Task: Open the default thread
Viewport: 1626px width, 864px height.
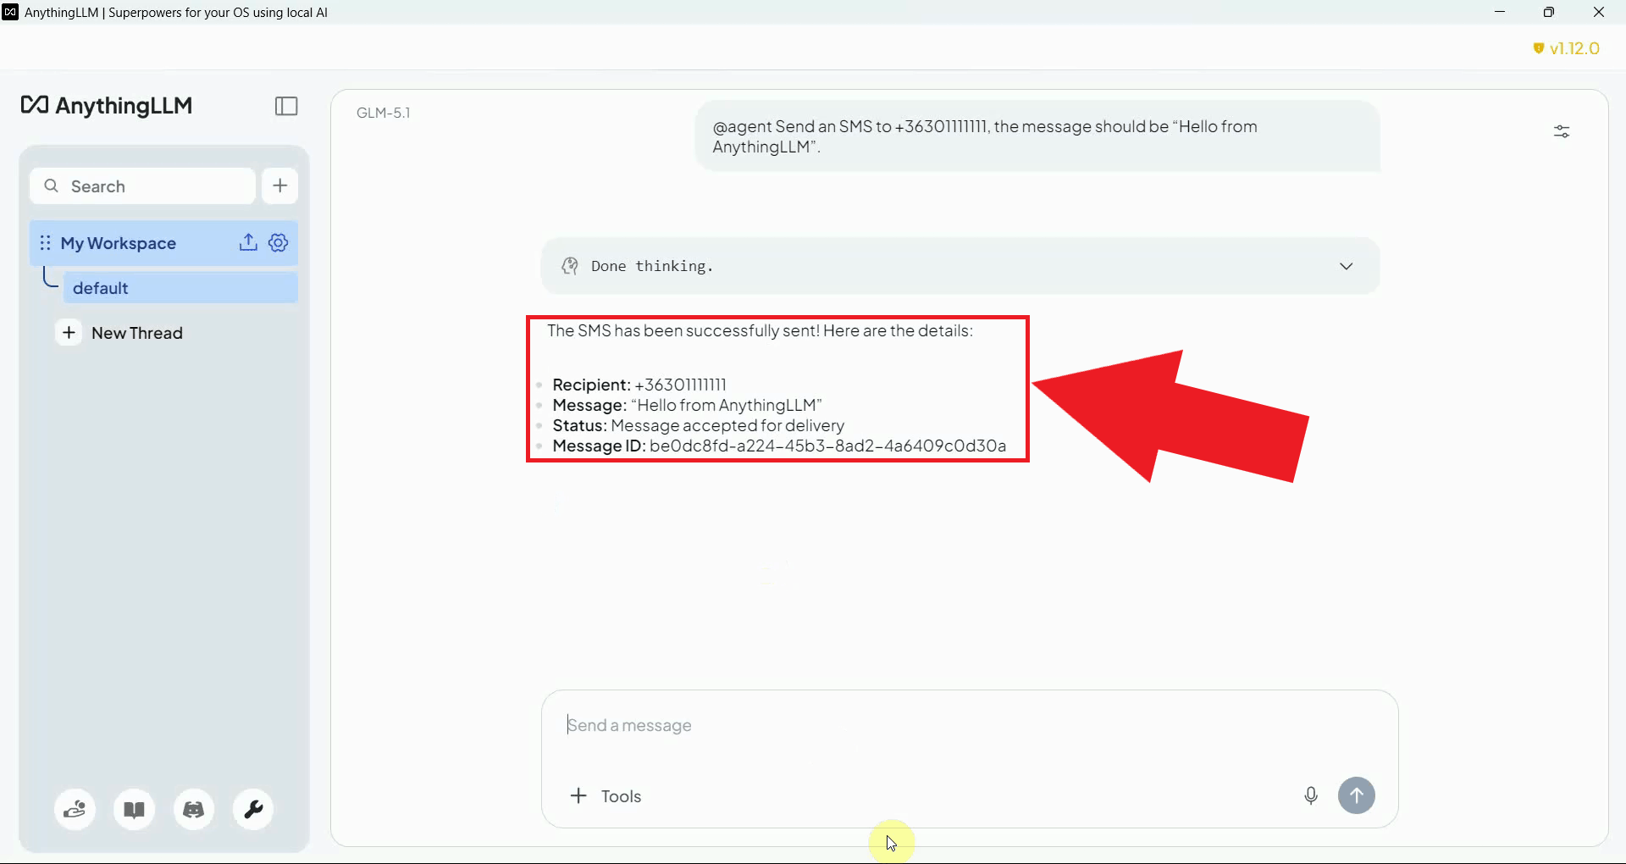Action: click(180, 288)
